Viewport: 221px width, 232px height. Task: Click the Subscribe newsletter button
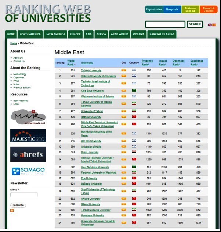[18, 205]
